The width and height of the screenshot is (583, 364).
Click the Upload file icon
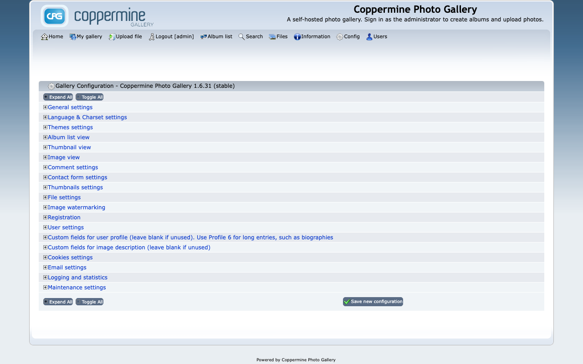tap(112, 37)
